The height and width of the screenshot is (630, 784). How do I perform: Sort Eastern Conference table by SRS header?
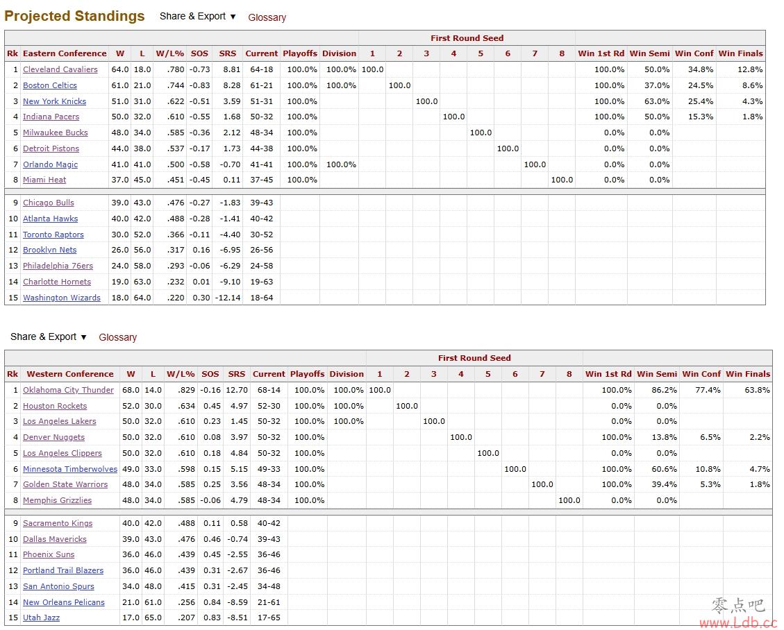[x=228, y=53]
